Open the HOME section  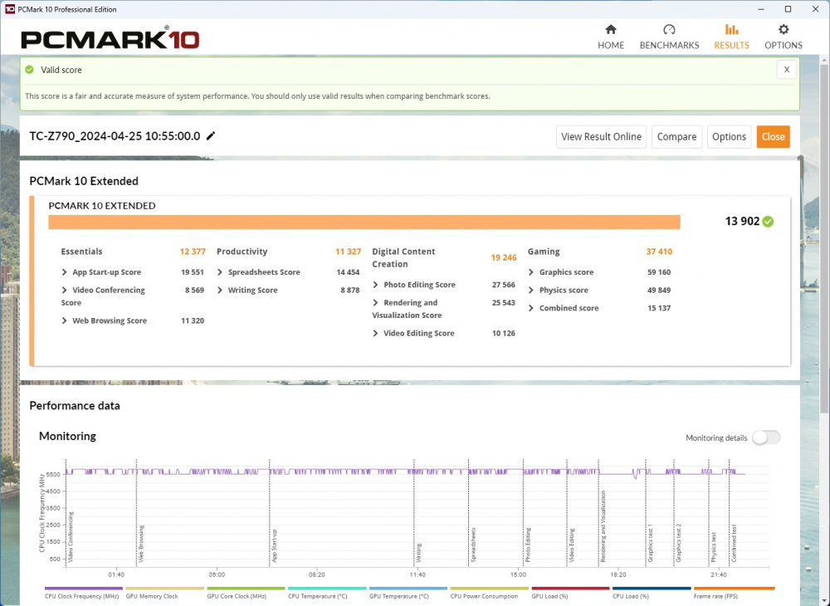(610, 37)
